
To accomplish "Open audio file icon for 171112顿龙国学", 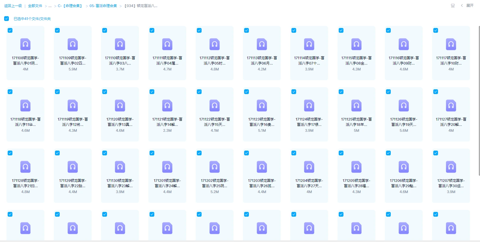I will tap(215, 44).
